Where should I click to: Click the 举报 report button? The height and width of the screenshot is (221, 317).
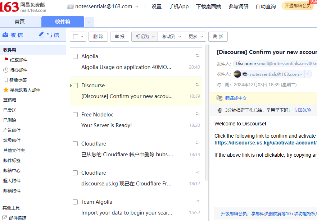click(119, 37)
